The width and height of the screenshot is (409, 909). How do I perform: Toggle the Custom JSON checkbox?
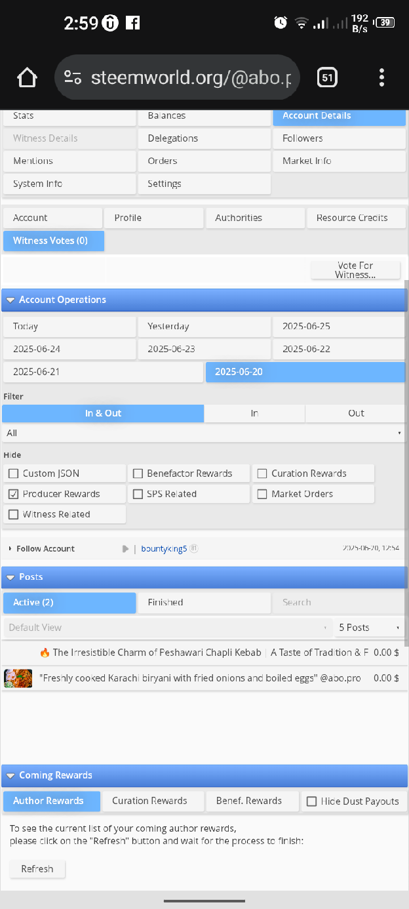coord(13,474)
